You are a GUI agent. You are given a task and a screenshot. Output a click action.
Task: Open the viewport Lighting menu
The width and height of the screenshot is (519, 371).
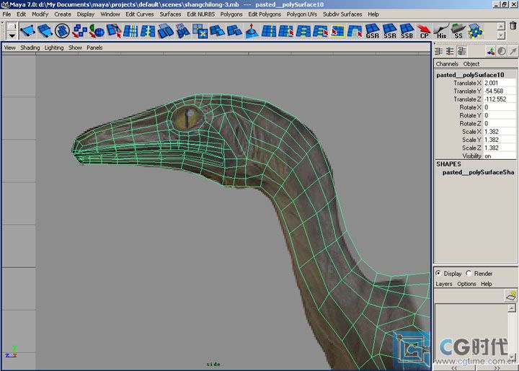point(54,48)
